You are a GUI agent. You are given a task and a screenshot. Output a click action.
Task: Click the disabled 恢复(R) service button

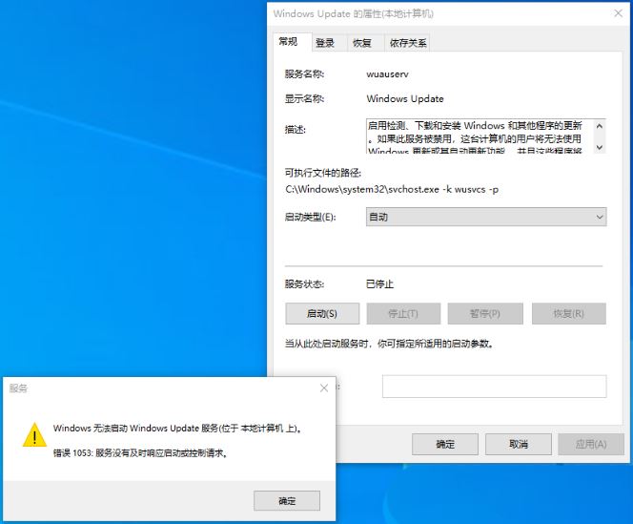coord(569,314)
